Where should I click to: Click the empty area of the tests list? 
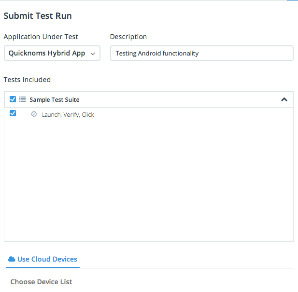pyautogui.click(x=148, y=183)
